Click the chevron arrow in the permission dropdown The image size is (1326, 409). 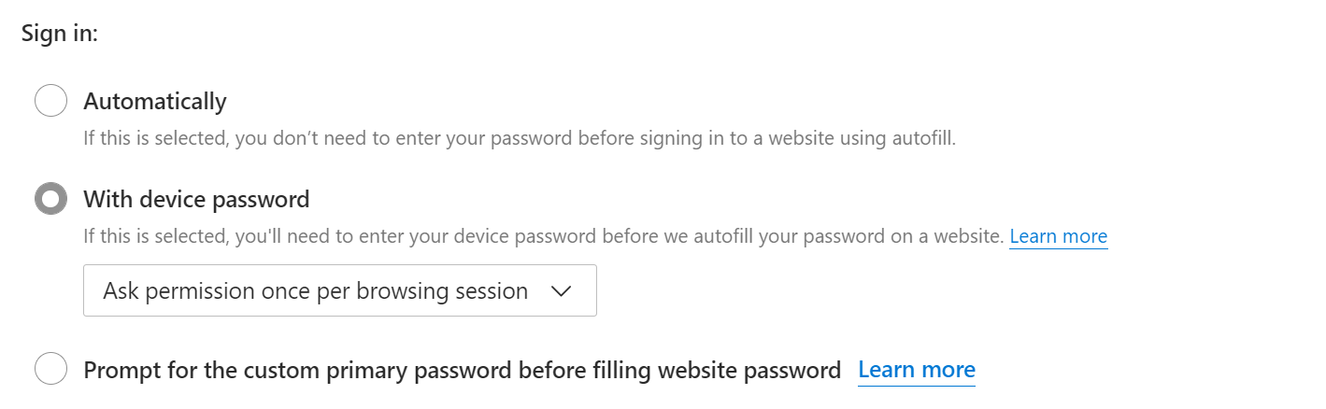point(562,291)
